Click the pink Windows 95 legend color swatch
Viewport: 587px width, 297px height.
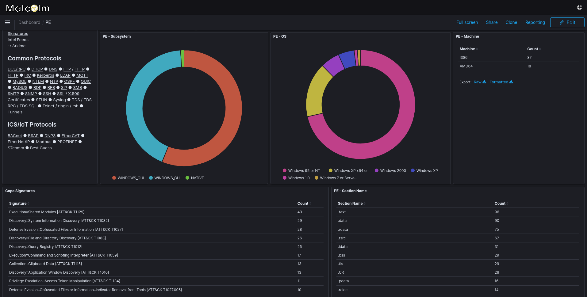pos(284,170)
